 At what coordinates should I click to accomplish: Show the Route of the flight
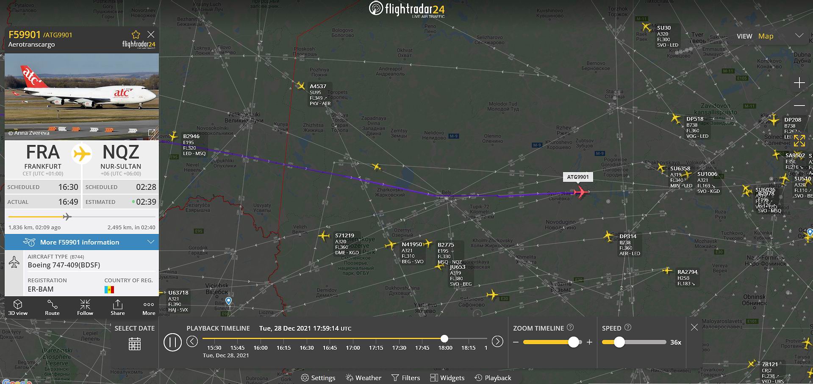coord(52,307)
